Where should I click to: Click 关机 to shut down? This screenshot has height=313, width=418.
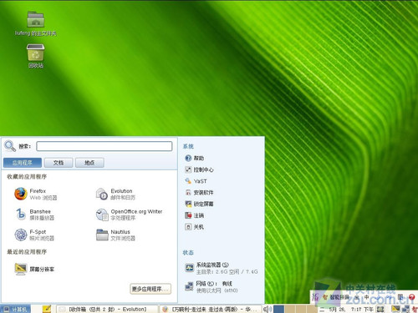click(x=194, y=227)
